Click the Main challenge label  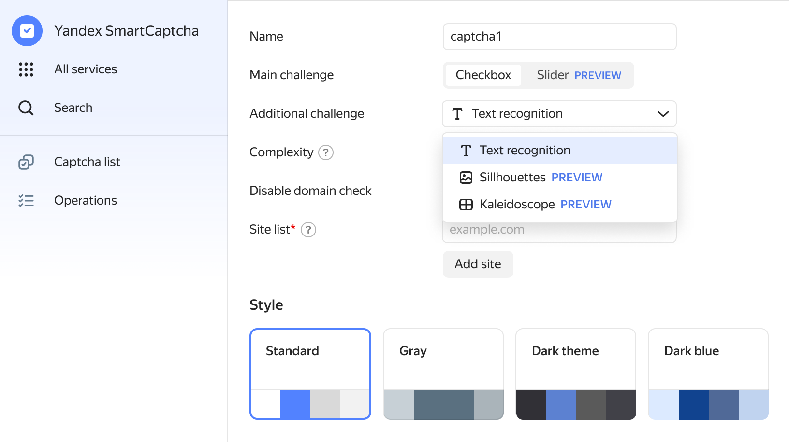292,75
